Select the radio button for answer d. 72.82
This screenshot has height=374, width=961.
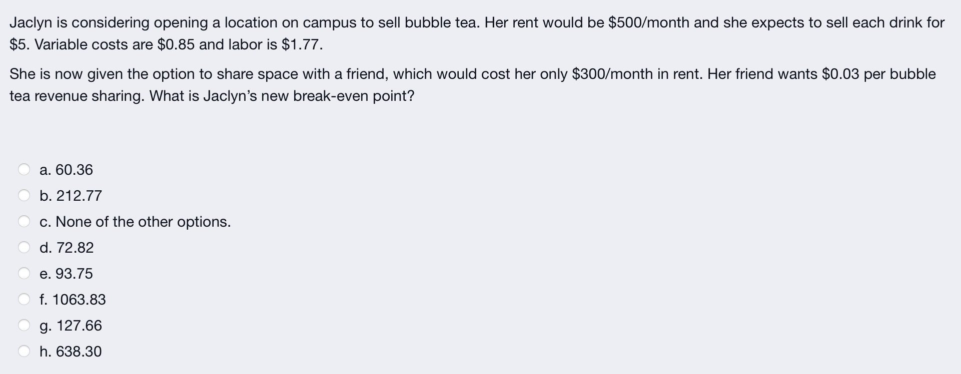[x=24, y=247]
